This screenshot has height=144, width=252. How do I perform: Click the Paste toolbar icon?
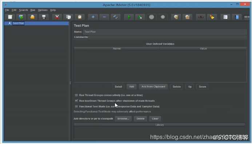tap(80, 17)
